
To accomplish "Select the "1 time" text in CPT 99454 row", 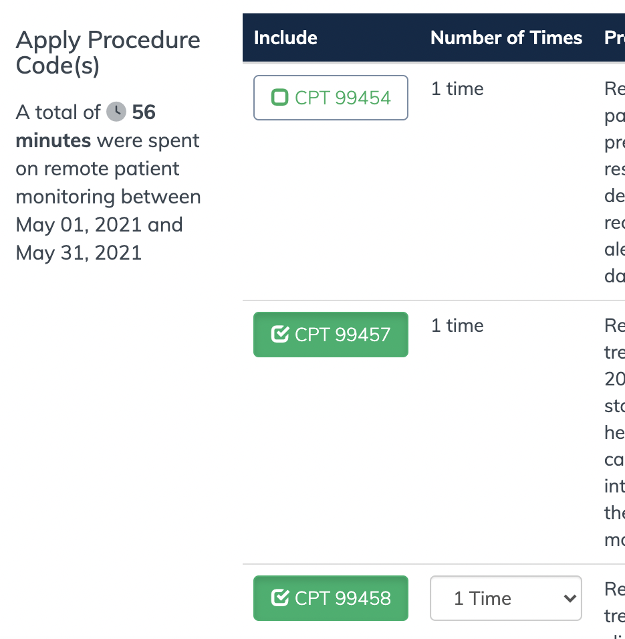I will point(457,89).
